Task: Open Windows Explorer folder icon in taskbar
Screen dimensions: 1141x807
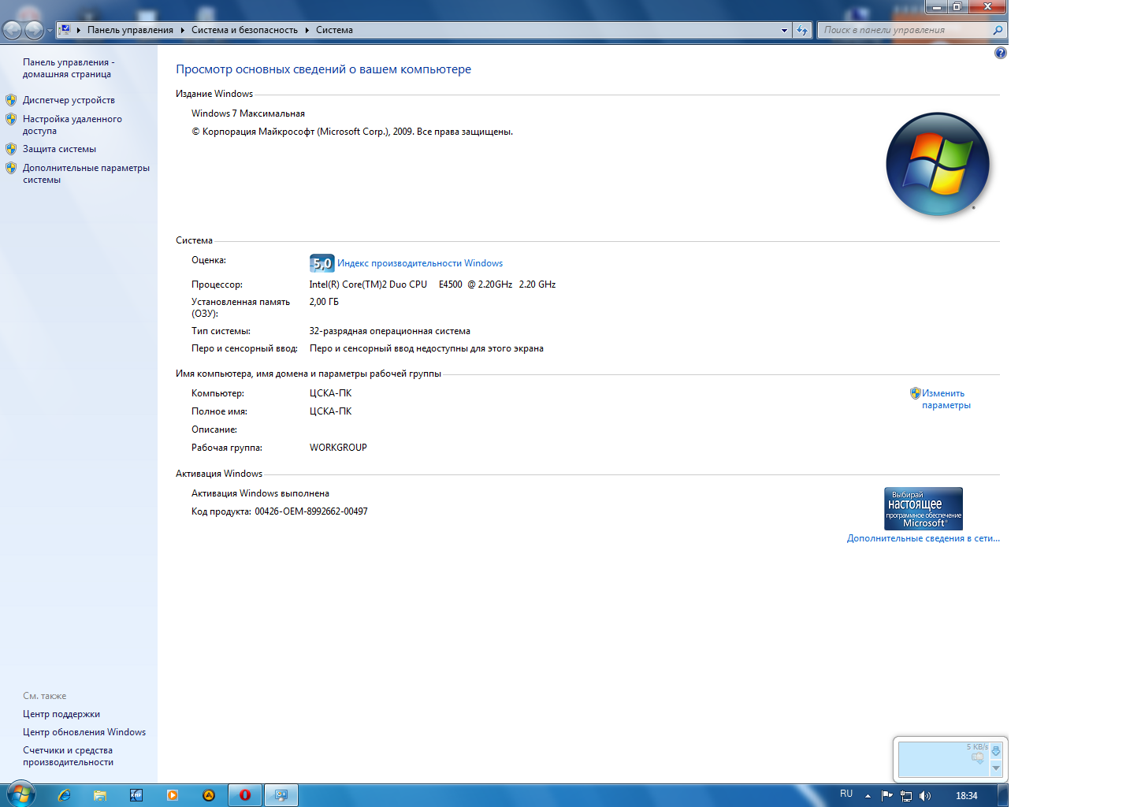Action: click(100, 795)
